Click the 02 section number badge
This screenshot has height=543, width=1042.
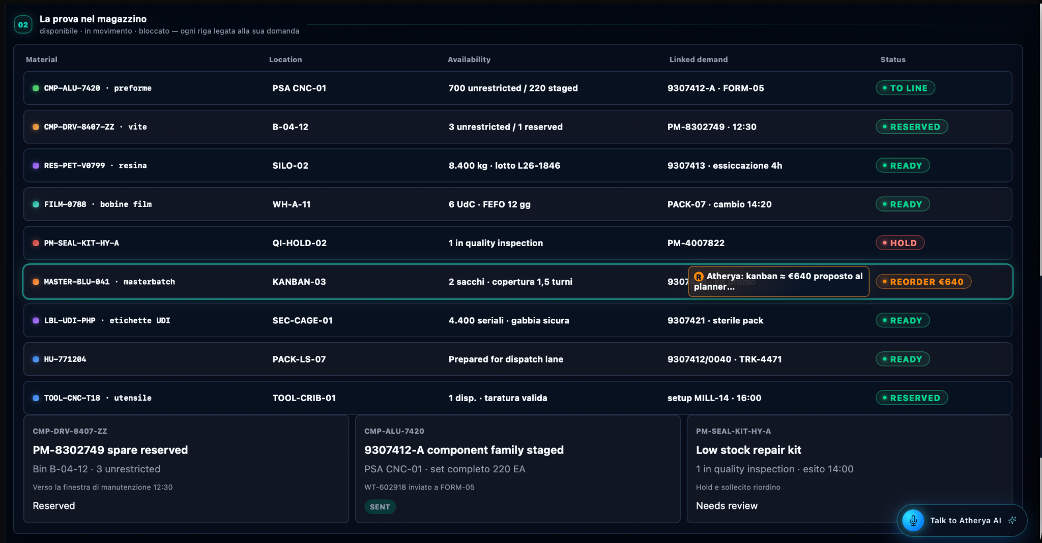coord(23,24)
